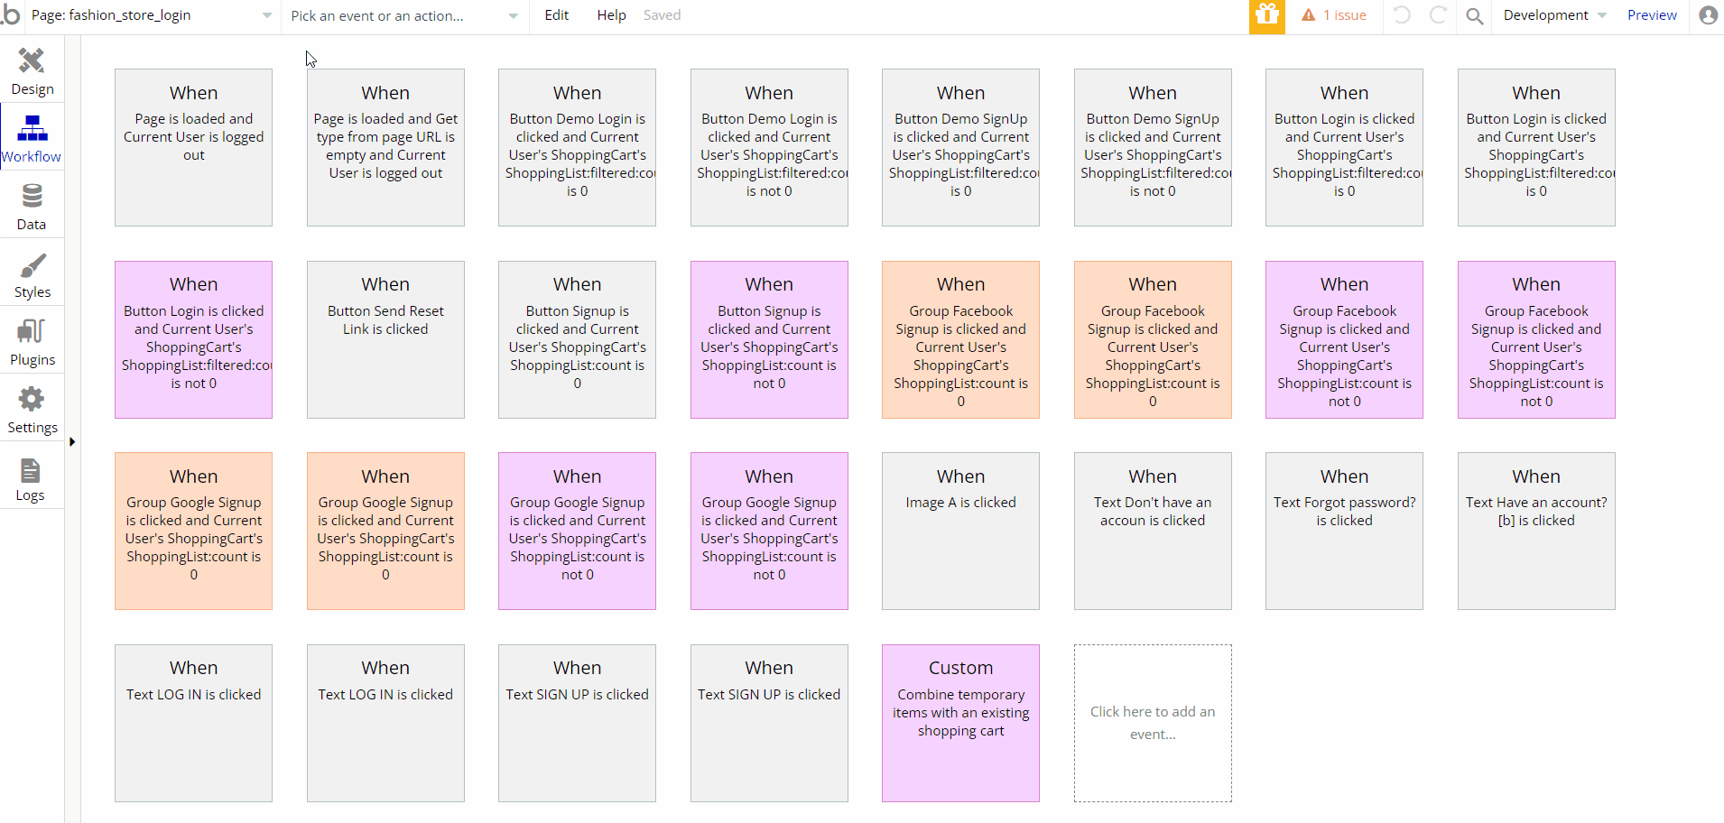1724x823 pixels.
Task: Open the Edit menu
Action: point(557,15)
